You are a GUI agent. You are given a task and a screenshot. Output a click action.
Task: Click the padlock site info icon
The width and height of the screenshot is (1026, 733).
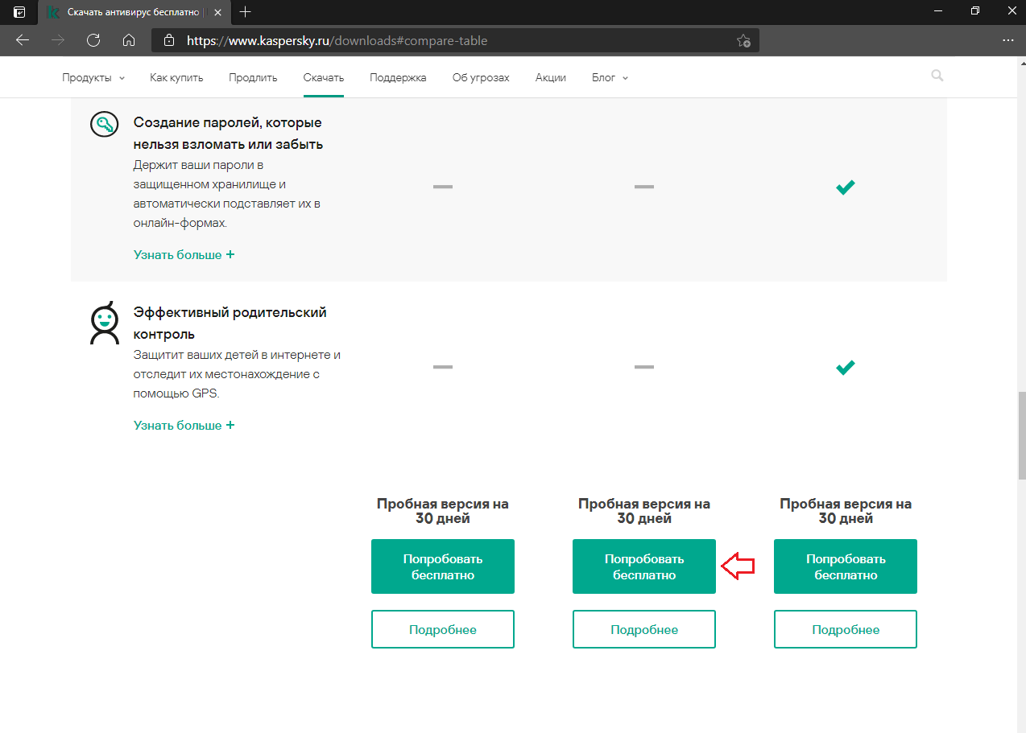(168, 40)
